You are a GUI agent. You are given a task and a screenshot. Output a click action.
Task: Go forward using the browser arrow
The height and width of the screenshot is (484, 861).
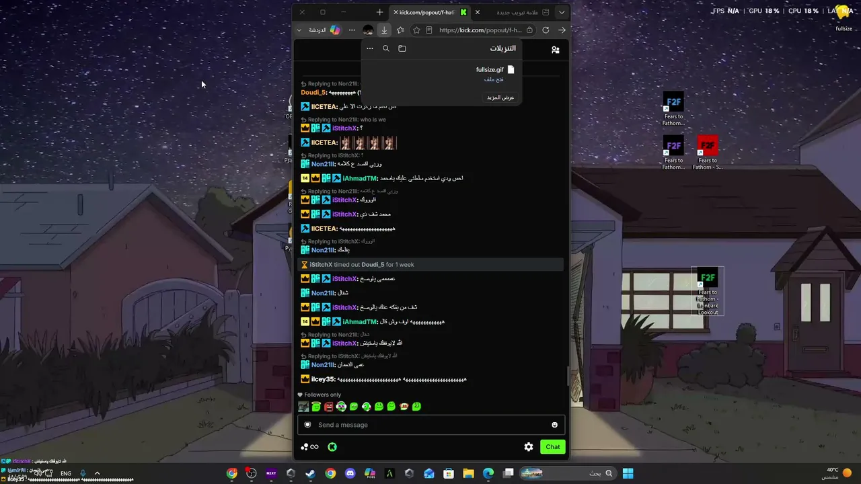click(562, 30)
